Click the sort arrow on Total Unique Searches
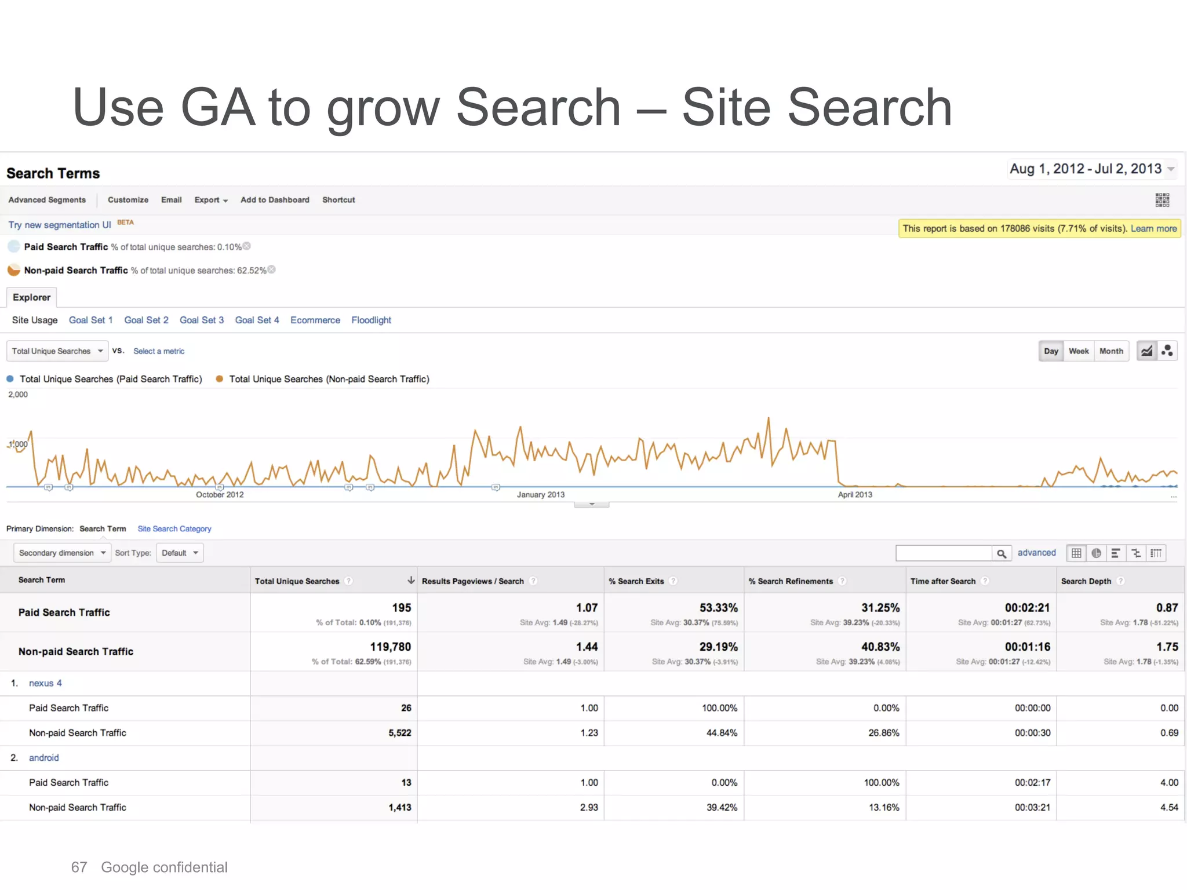 pyautogui.click(x=411, y=581)
